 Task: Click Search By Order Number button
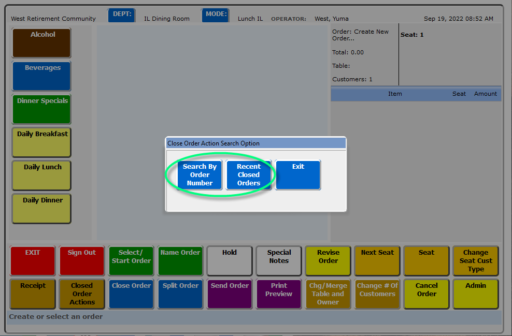click(x=200, y=175)
